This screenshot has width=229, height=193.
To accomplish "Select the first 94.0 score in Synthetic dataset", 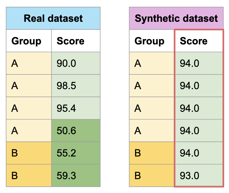I will coord(199,63).
